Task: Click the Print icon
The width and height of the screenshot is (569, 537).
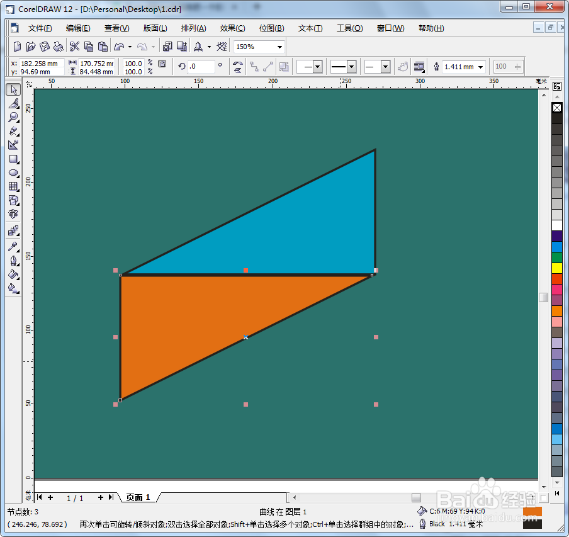Action: coord(58,47)
